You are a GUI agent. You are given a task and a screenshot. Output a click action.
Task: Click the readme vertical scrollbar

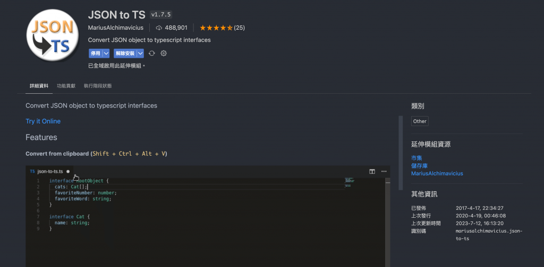pos(401,153)
